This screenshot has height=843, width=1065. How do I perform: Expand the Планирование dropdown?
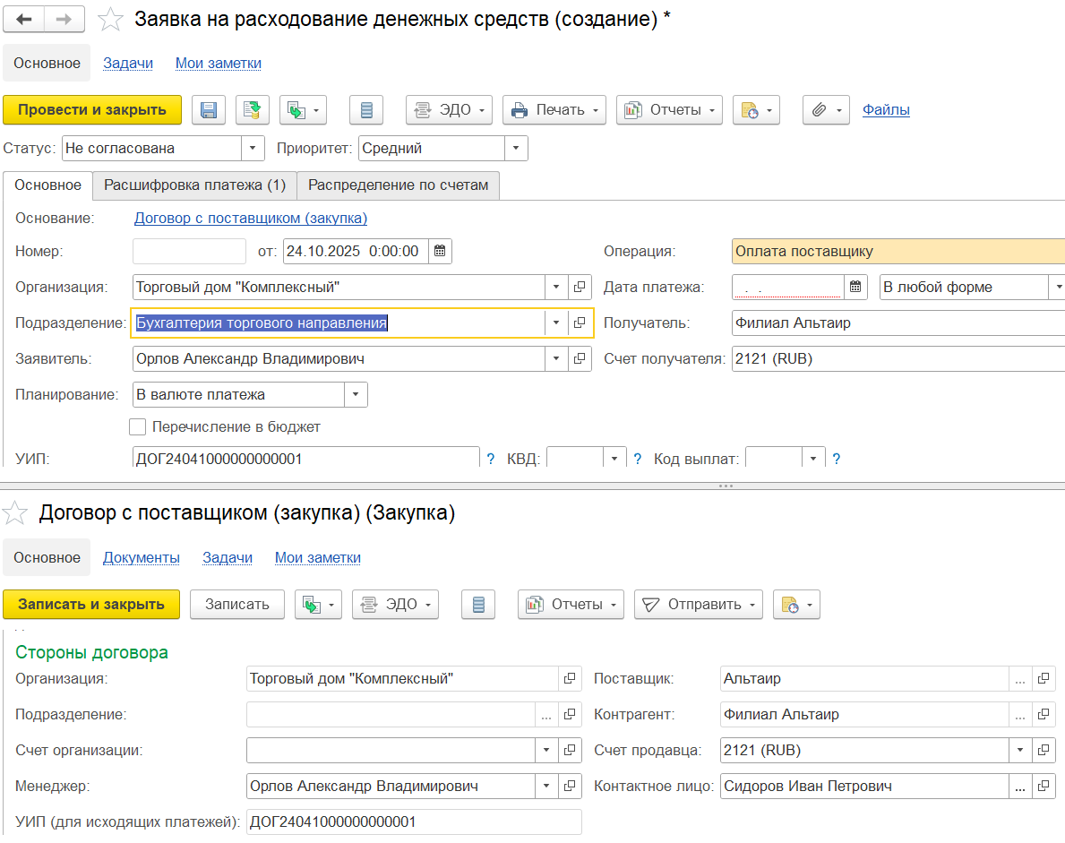point(356,395)
